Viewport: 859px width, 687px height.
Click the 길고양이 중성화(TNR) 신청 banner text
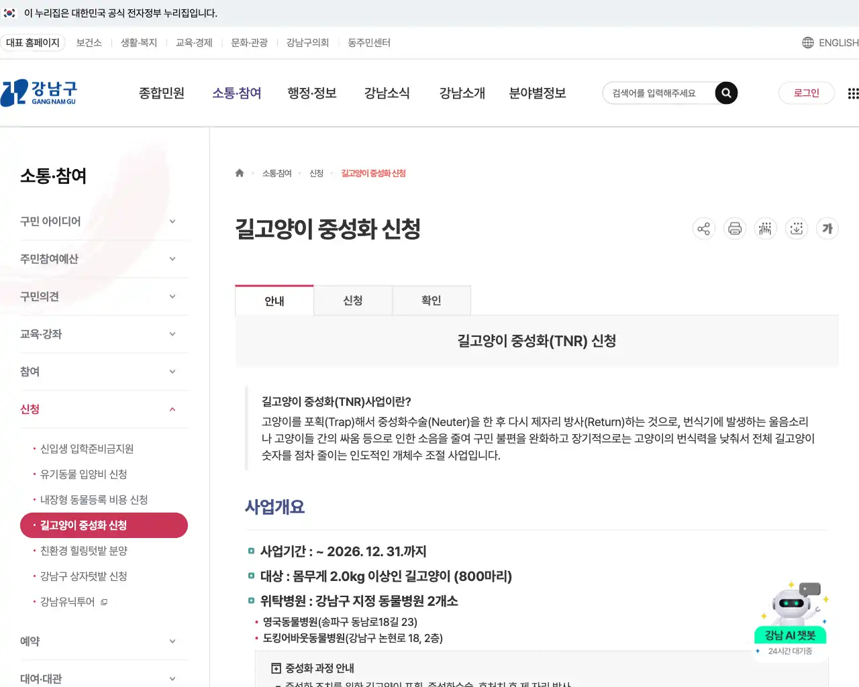point(537,341)
